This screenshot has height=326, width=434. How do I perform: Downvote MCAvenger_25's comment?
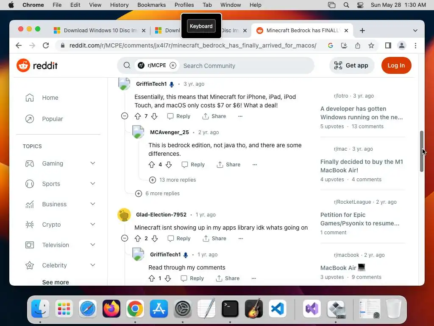tap(169, 165)
